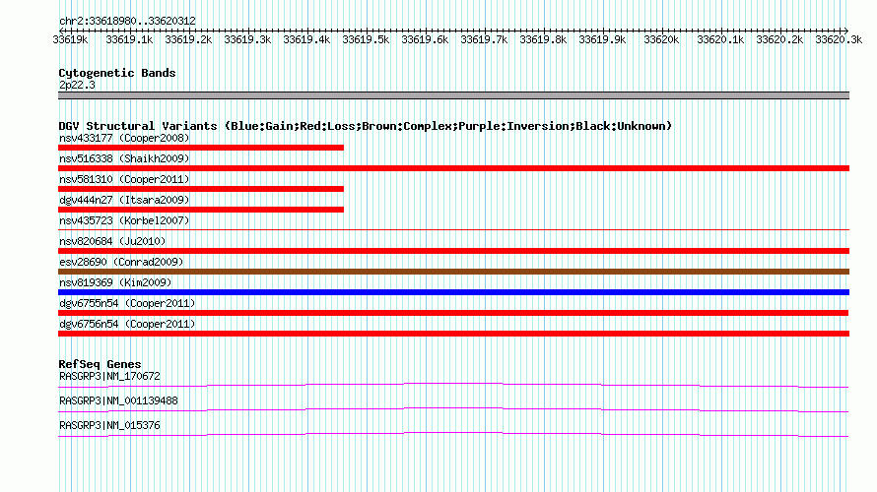Click the red bar for dgv444n27
Viewport: 877px width, 492px height.
click(201, 210)
